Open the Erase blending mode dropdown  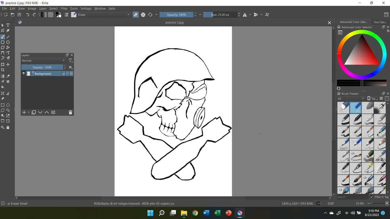point(103,15)
